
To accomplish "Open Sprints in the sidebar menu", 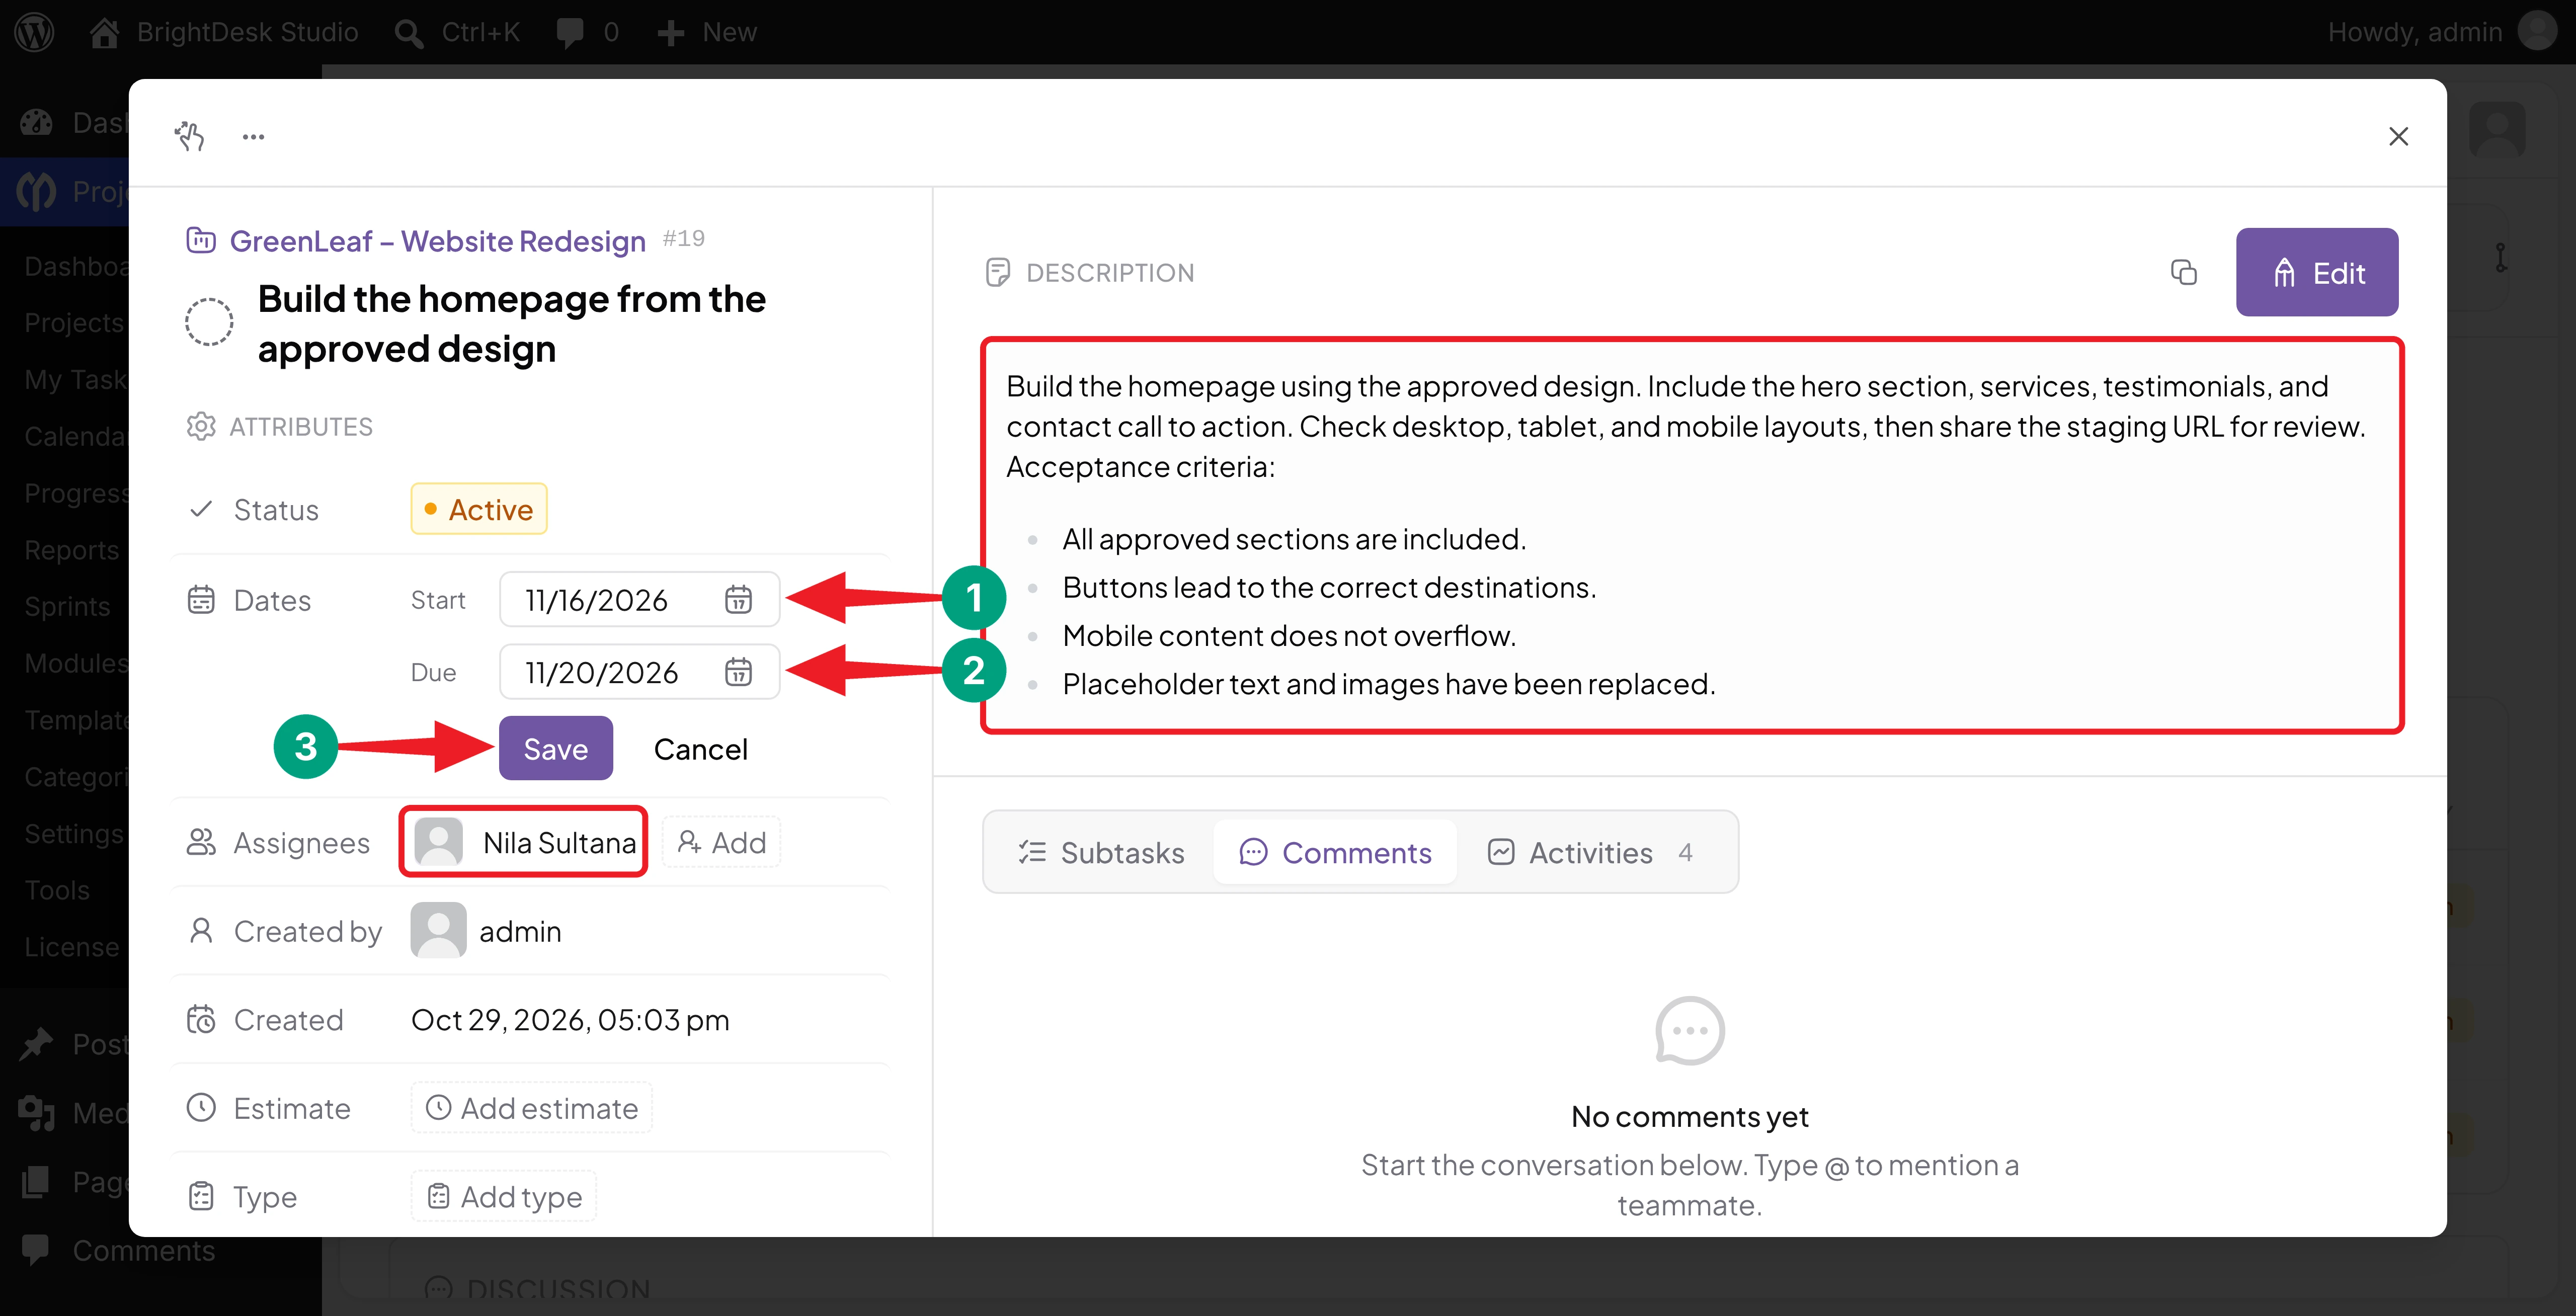I will coord(67,607).
